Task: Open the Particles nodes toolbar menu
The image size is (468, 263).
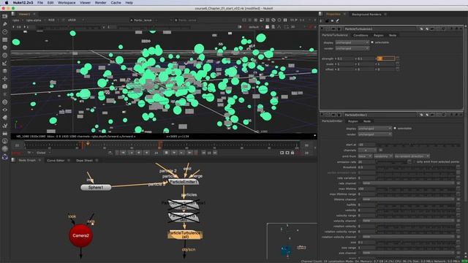Action: [x=5, y=94]
